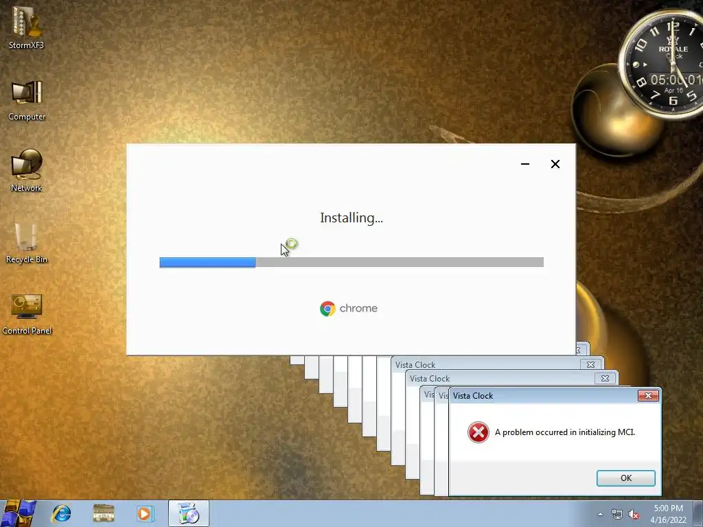
Task: Open the library folder taskbar icon
Action: [104, 513]
